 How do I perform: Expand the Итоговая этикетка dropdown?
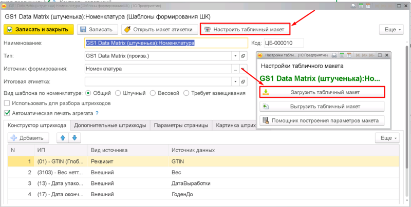tap(235, 81)
